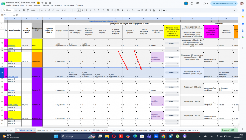Open Contacts side panel
The width and height of the screenshot is (246, 140).
tap(243, 30)
